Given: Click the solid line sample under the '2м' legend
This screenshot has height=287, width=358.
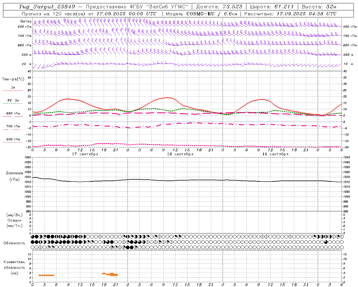Looking at the screenshot, I should click(13, 91).
